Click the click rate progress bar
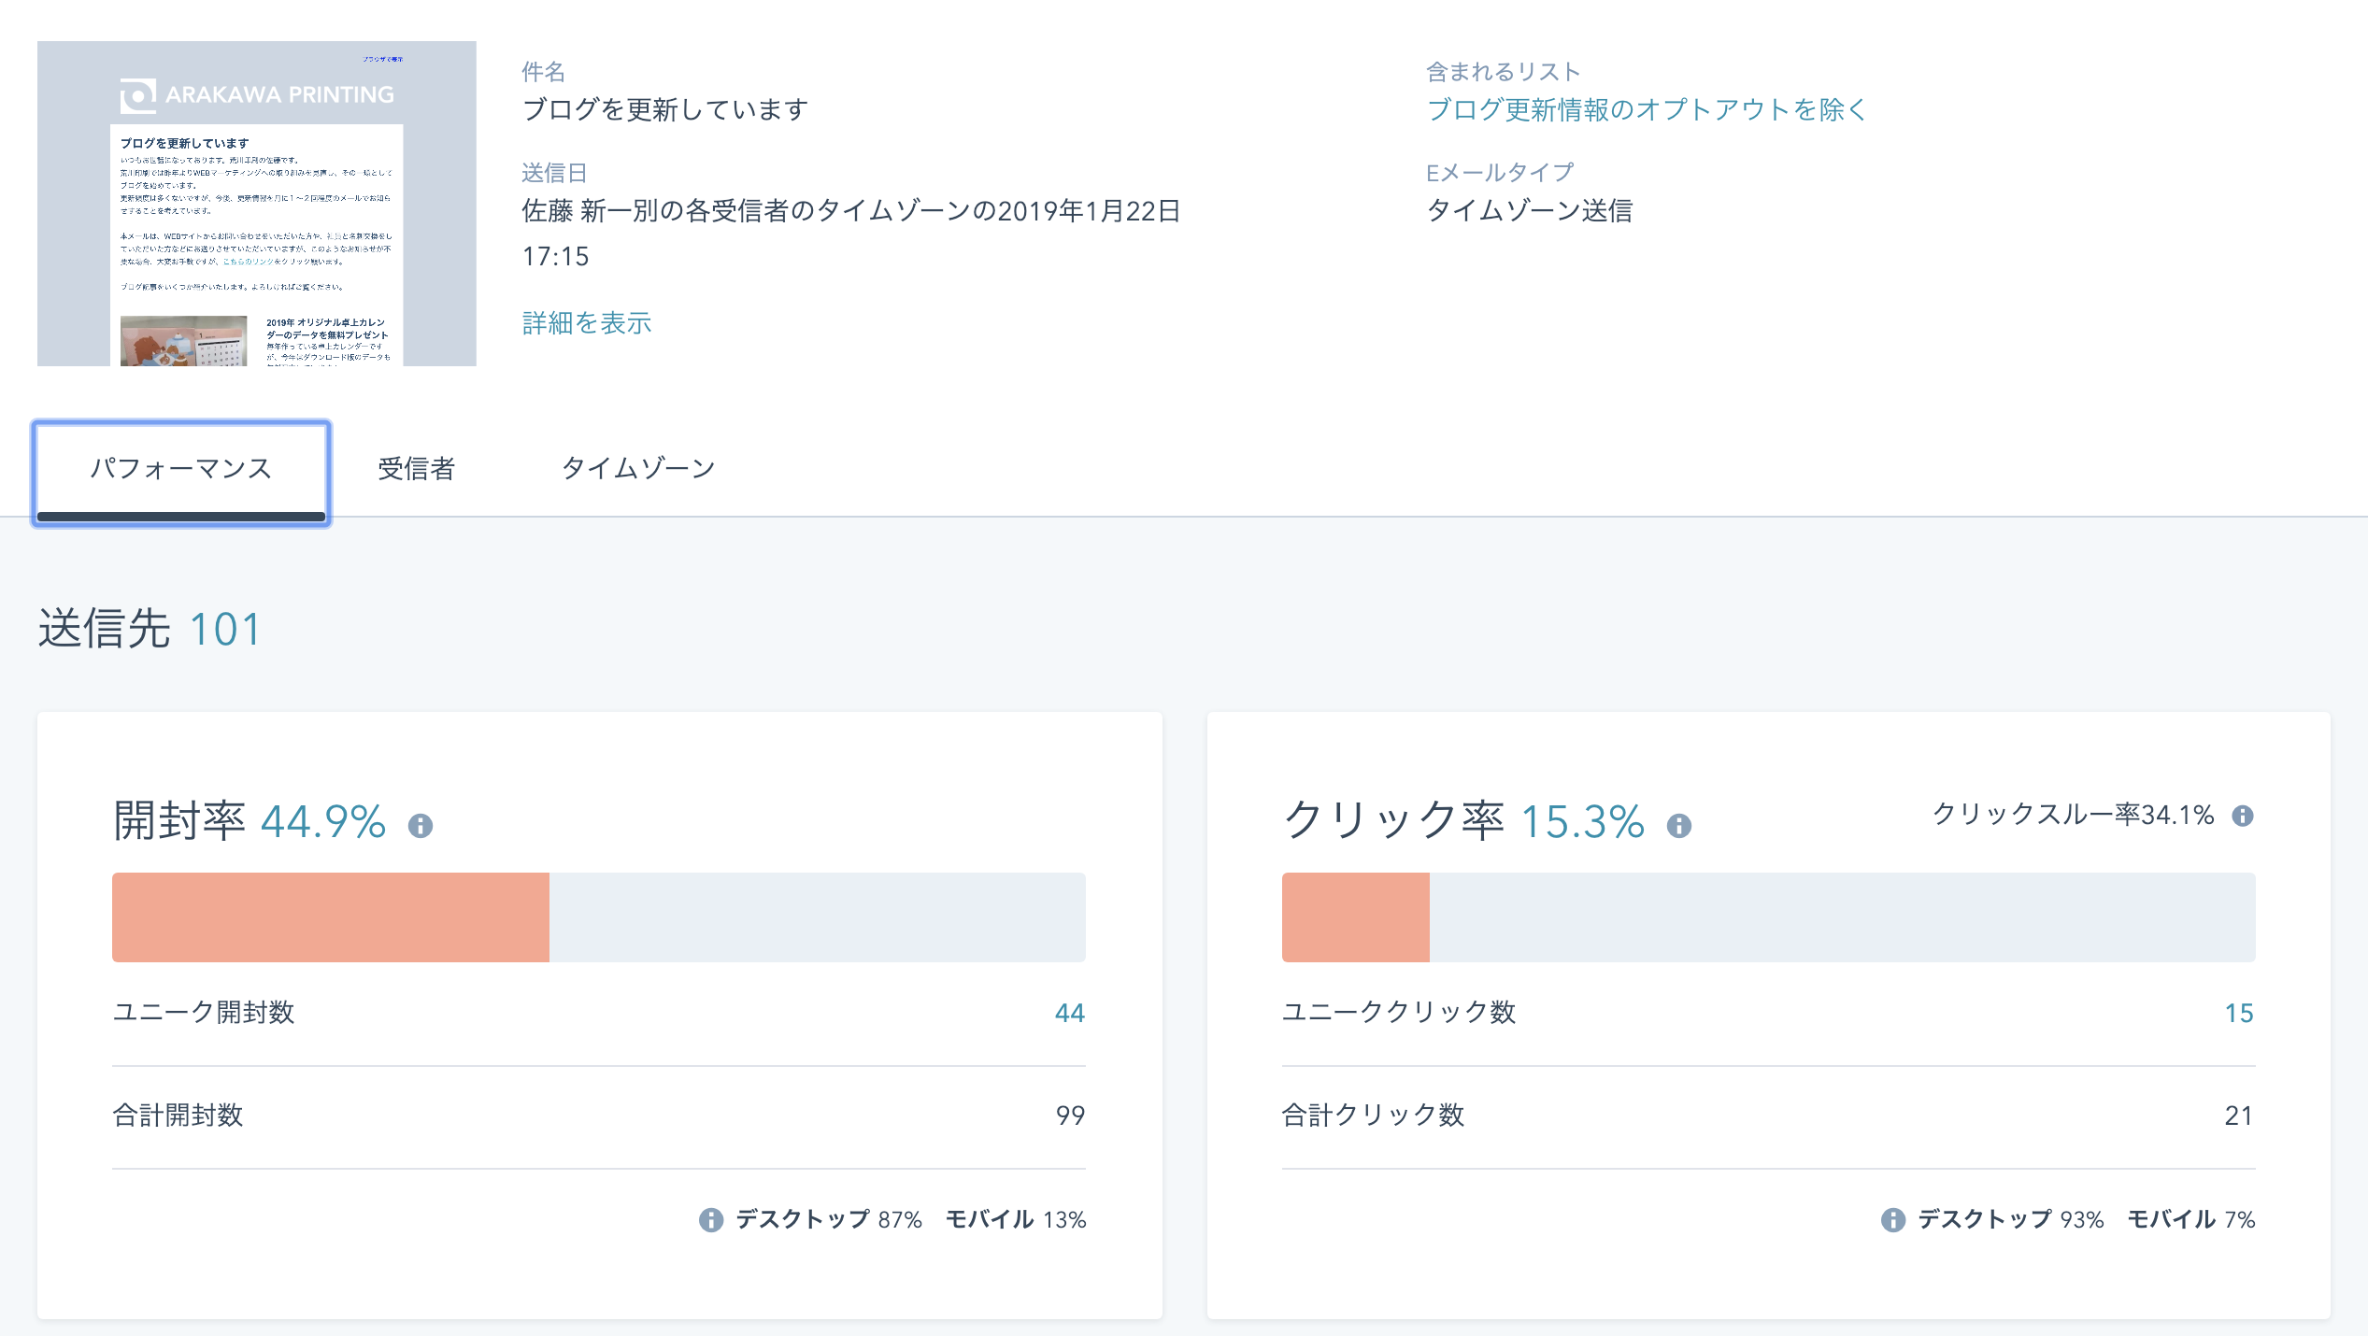This screenshot has height=1336, width=2368. tap(1768, 917)
